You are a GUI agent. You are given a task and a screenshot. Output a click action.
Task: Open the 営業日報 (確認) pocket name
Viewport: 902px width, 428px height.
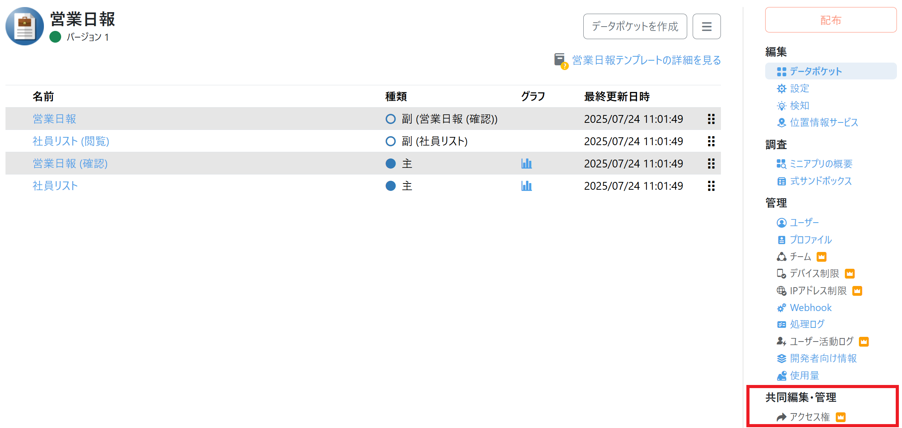click(x=70, y=164)
